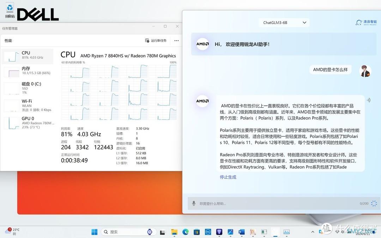Open the three-dot more options menu
Screen dimensions: 381x238
pos(176,41)
